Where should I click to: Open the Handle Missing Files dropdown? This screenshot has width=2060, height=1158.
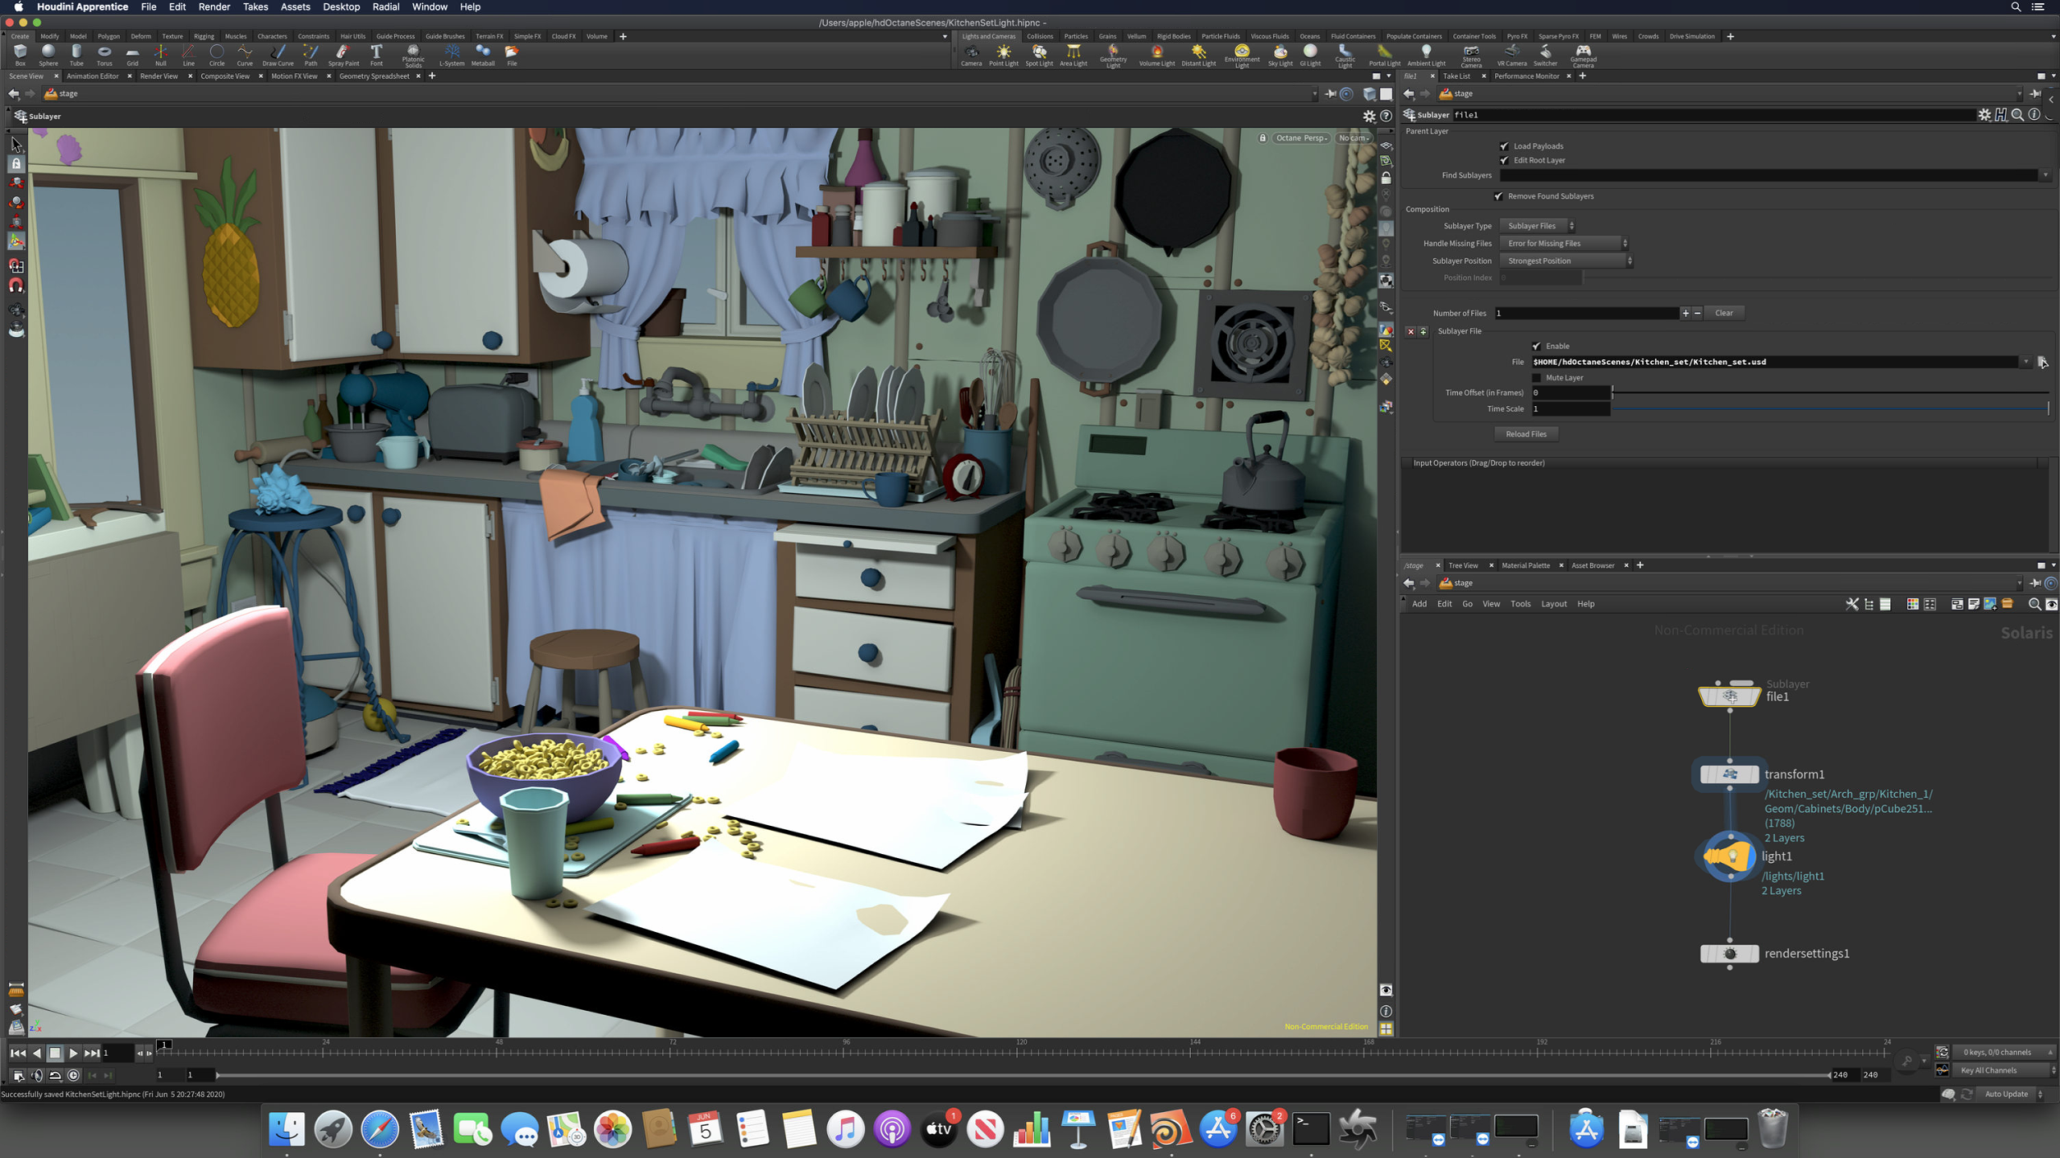click(x=1563, y=244)
